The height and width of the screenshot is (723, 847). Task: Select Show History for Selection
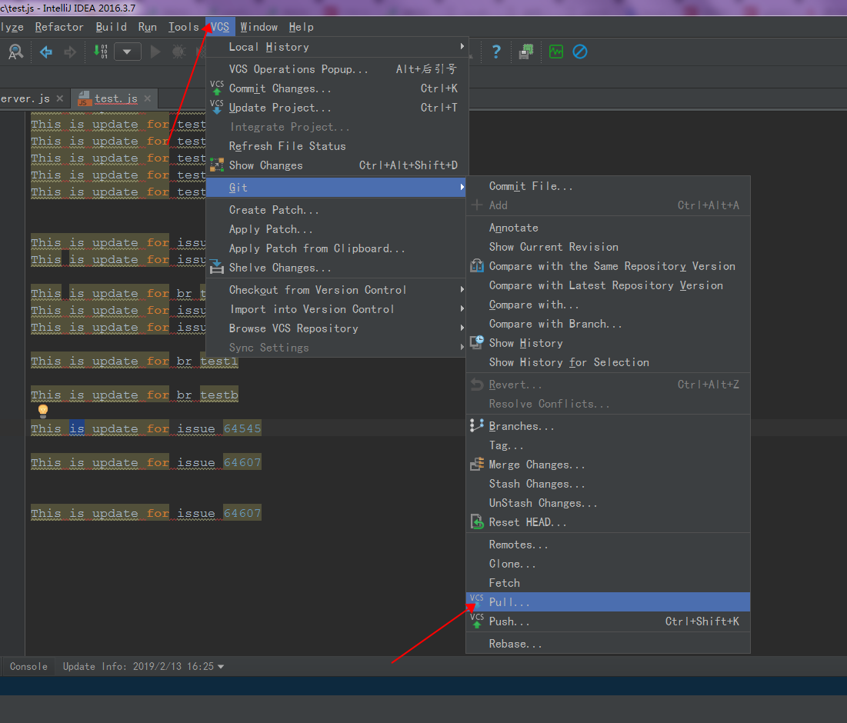click(x=609, y=362)
